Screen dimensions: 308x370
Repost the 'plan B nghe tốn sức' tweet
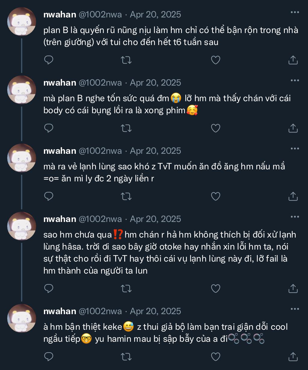coord(126,128)
